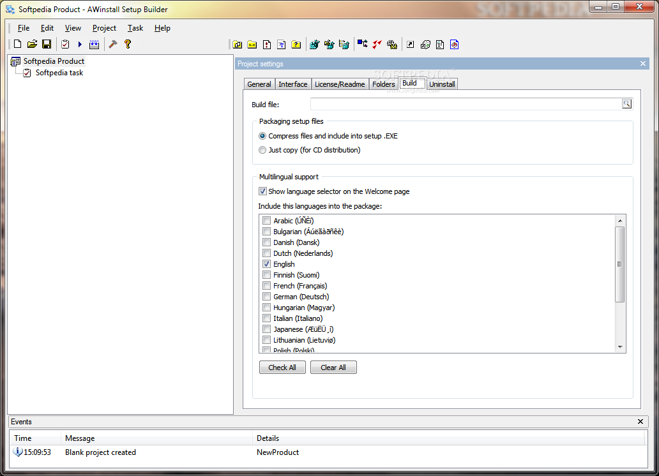659x476 pixels.
Task: Check the Arabic language checkbox
Action: pos(266,221)
